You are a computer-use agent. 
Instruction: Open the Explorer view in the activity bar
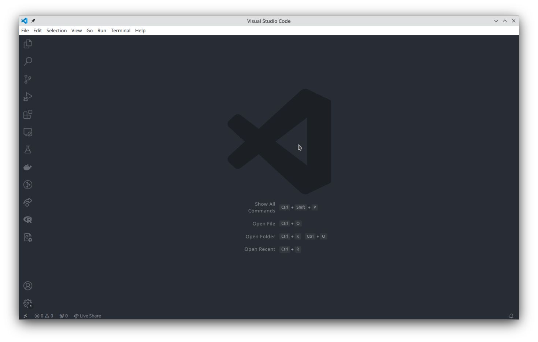28,44
